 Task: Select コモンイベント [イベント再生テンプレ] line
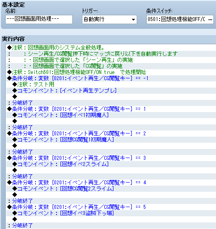[111, 91]
